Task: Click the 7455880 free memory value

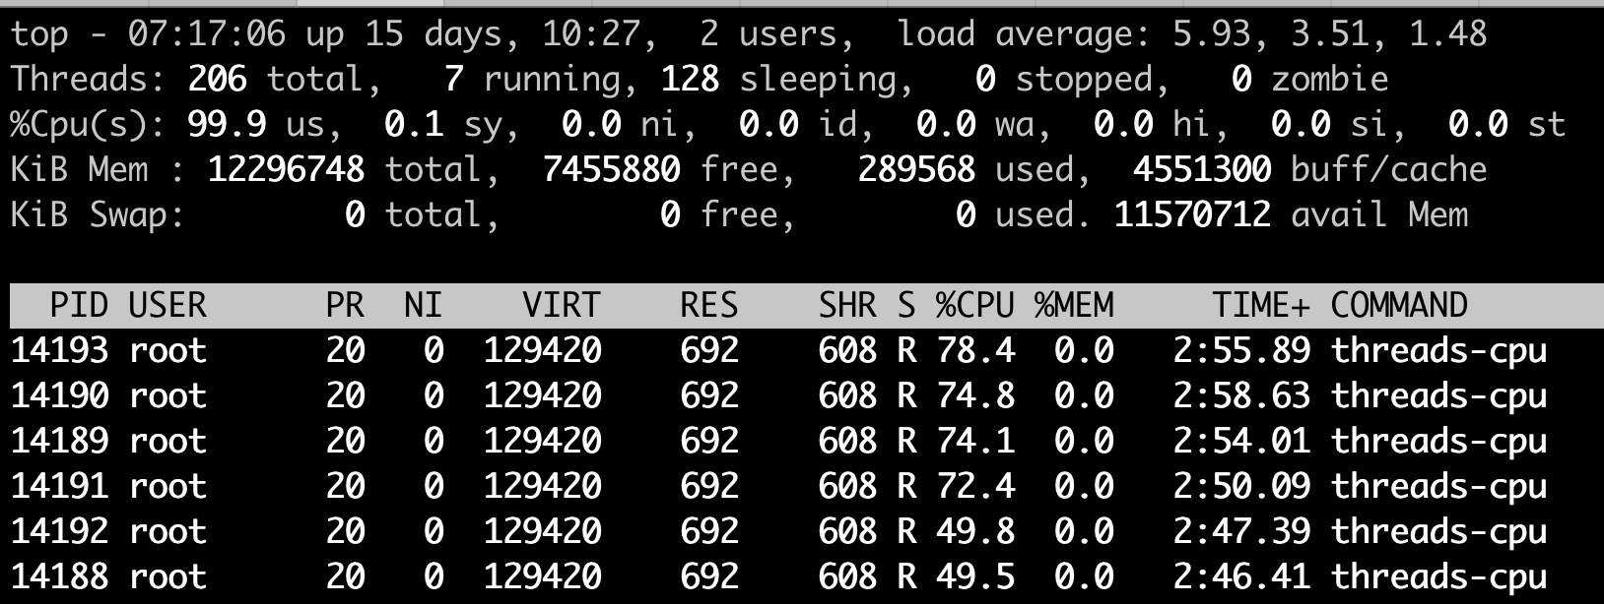Action: point(611,169)
